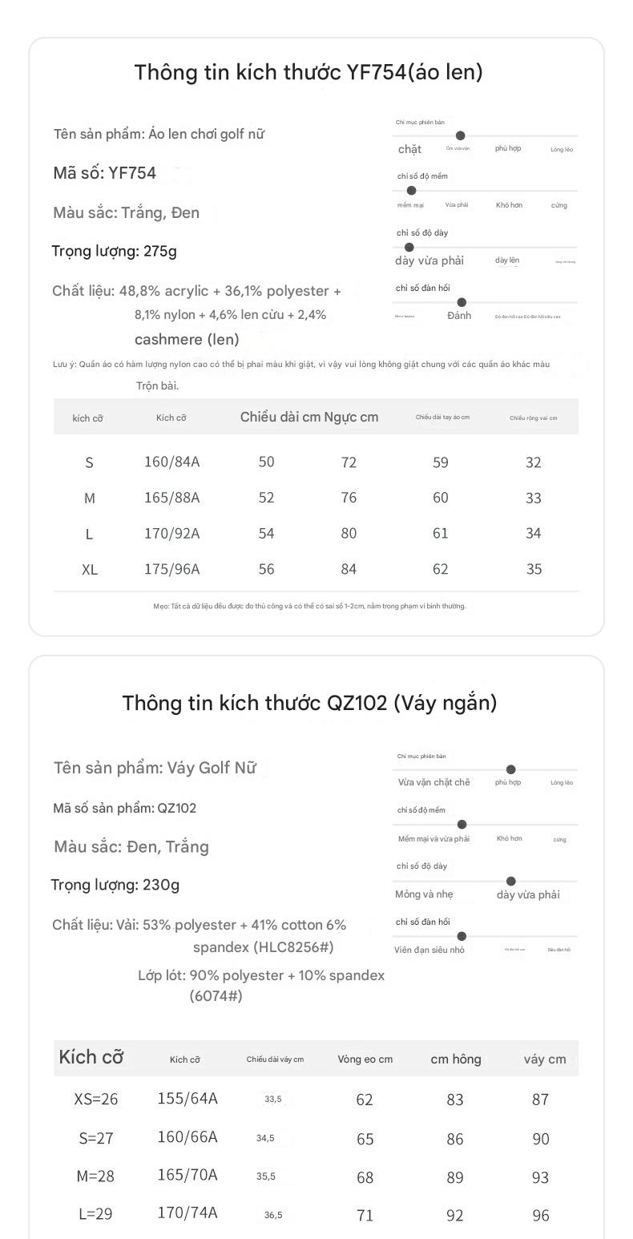
Task: Select size S row 160/84A in the sweater table
Action: pyautogui.click(x=316, y=462)
